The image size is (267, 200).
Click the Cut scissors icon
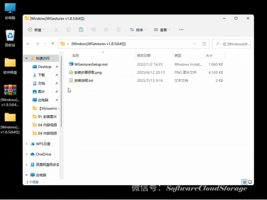56,30
